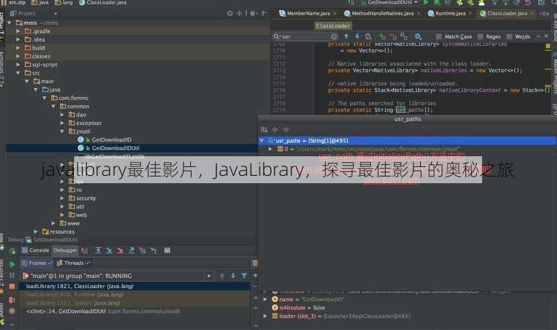The height and width of the screenshot is (330, 557).
Task: Click the frames filter funnel icon
Action: [x=244, y=275]
